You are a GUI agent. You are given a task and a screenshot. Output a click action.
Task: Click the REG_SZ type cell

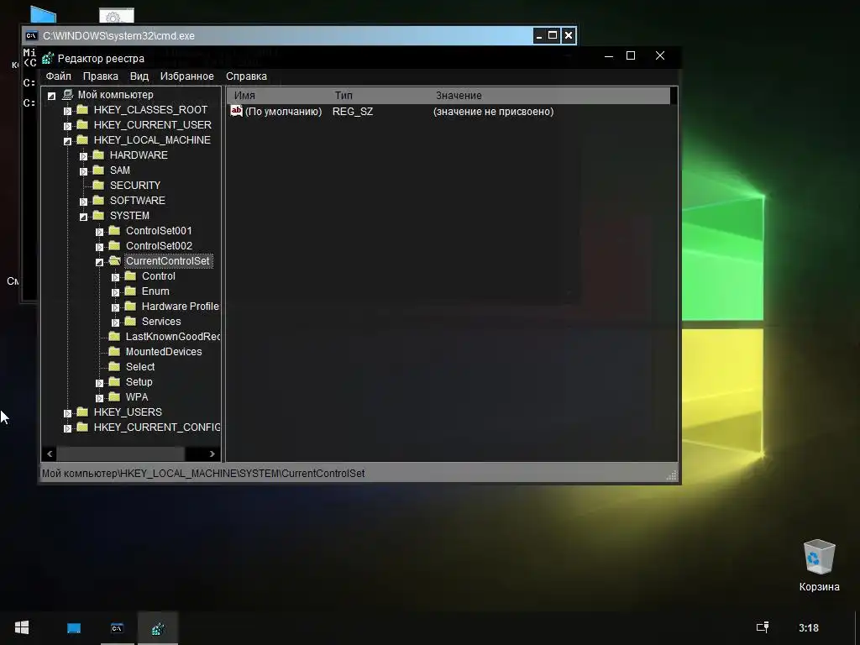click(353, 112)
